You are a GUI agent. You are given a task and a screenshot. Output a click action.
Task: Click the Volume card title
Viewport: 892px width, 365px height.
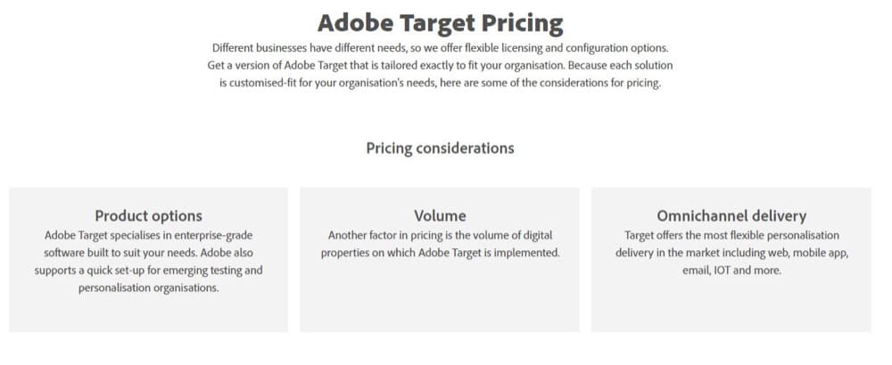click(440, 215)
